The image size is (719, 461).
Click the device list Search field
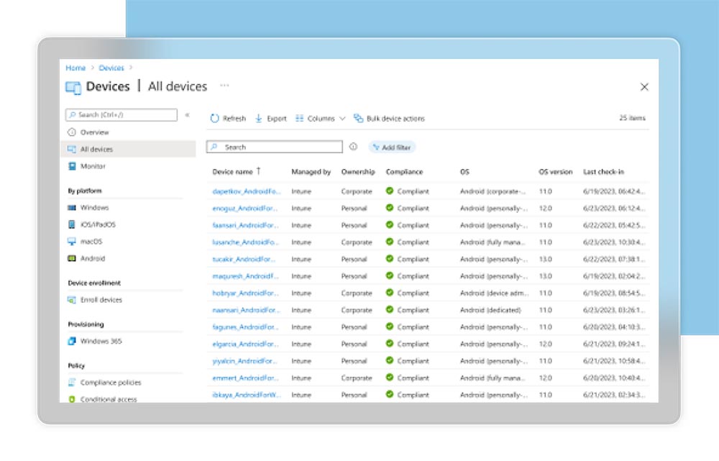point(274,147)
